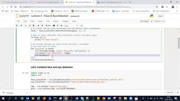
Task: Switch to the haarcascade_frontalface_default tab
Action: click(x=48, y=2)
